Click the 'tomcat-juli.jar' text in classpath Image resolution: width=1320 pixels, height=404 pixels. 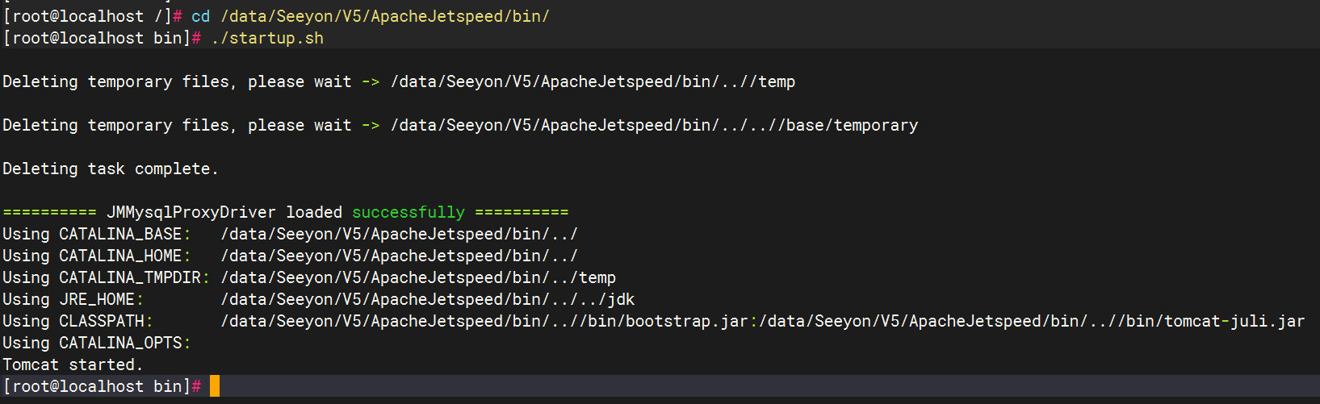click(x=1234, y=321)
